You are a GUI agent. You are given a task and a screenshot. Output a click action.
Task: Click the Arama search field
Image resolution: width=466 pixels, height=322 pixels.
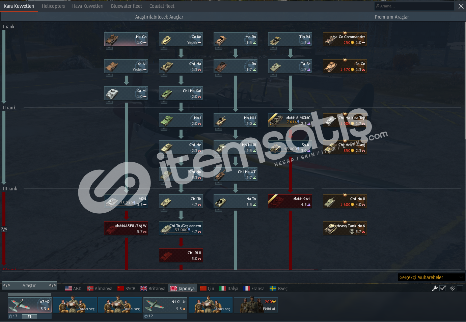[x=414, y=6]
